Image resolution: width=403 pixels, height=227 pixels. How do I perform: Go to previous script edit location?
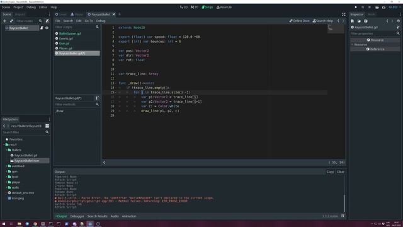[338, 21]
